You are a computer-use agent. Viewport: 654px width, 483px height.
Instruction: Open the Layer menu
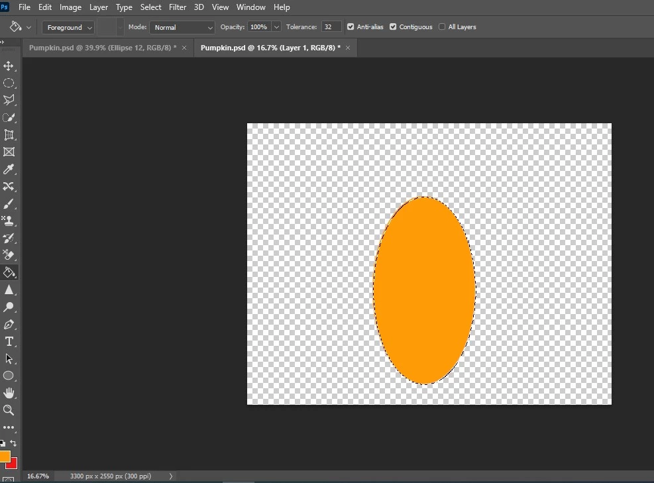point(99,7)
